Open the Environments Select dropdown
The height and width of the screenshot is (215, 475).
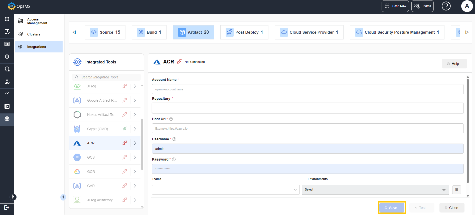(x=375, y=190)
